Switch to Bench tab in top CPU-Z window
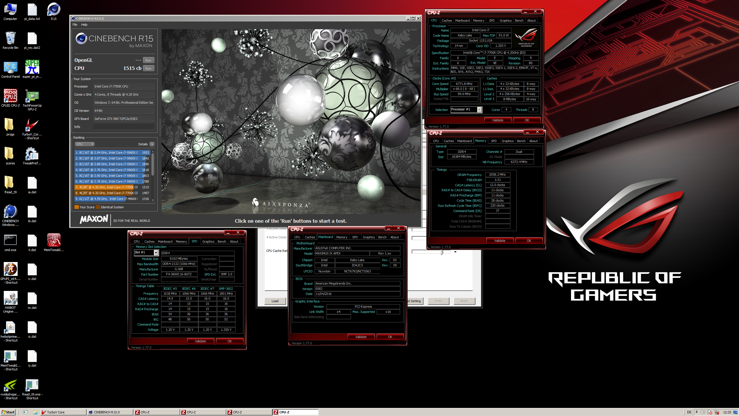The width and height of the screenshot is (739, 416). [519, 21]
